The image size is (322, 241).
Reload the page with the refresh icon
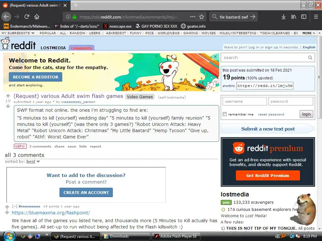tap(27, 17)
